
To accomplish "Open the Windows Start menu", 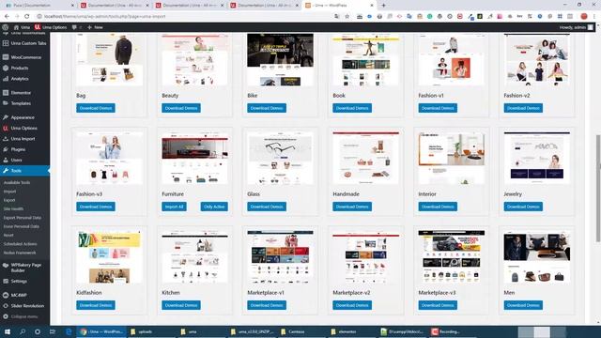I will (7, 331).
